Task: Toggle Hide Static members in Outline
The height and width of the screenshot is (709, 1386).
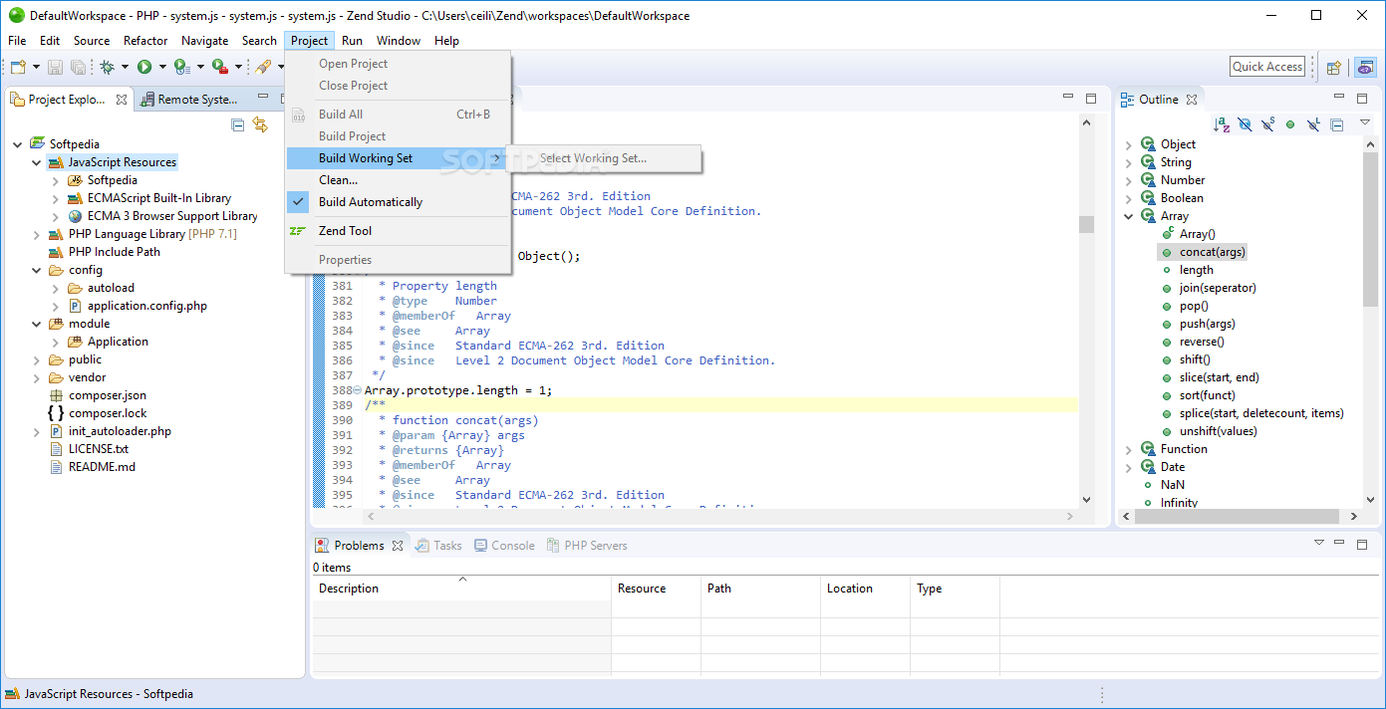Action: coord(1267,124)
